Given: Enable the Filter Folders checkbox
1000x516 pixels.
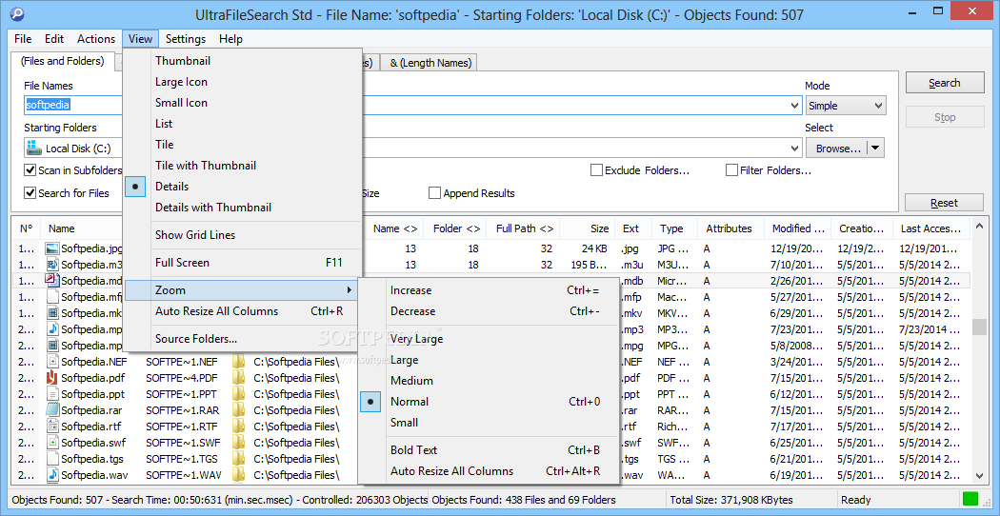Looking at the screenshot, I should [731, 170].
